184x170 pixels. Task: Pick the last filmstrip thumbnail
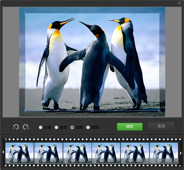click(164, 152)
